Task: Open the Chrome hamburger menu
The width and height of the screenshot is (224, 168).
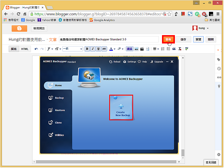Action: click(218, 14)
